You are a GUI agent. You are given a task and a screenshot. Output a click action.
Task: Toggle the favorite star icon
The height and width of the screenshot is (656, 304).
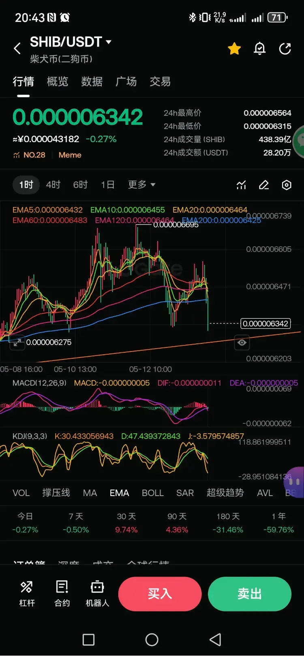pyautogui.click(x=234, y=49)
